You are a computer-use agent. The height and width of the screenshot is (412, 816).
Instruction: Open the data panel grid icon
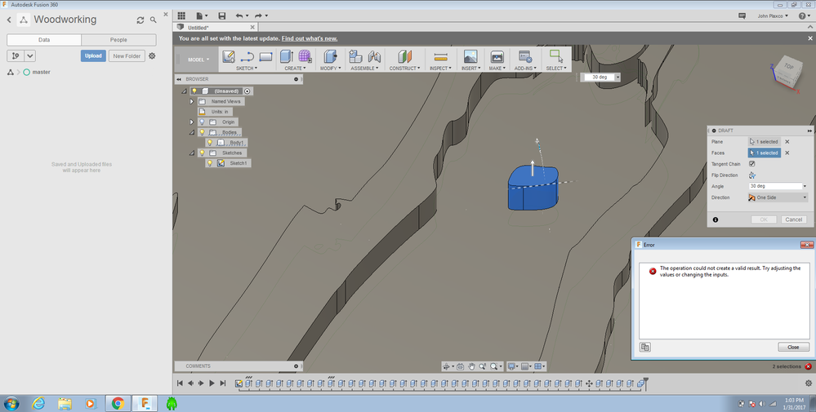pos(181,16)
